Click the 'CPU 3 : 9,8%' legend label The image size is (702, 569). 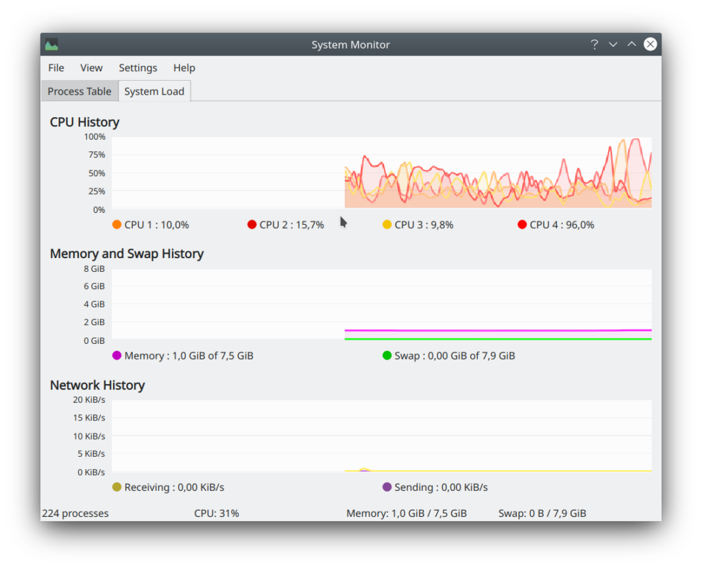(424, 225)
